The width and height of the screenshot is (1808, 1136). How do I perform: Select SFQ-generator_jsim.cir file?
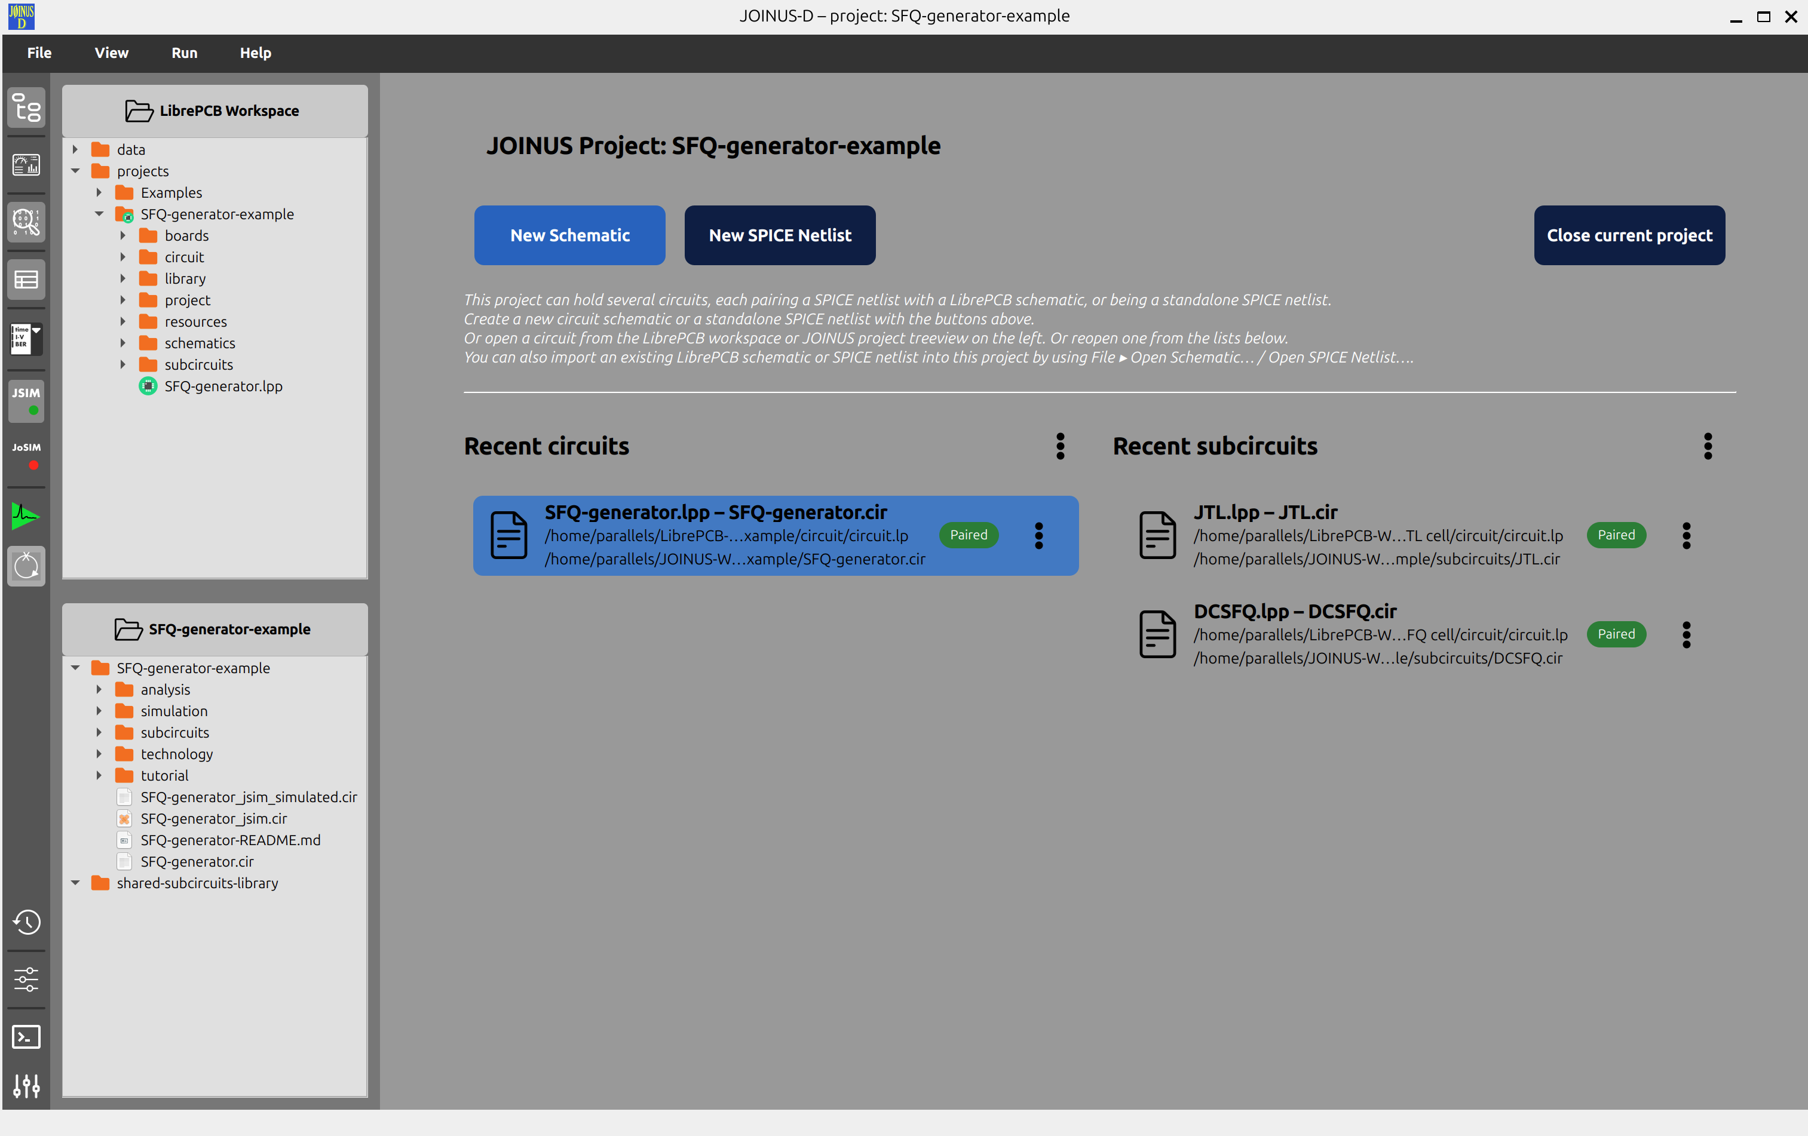213,818
